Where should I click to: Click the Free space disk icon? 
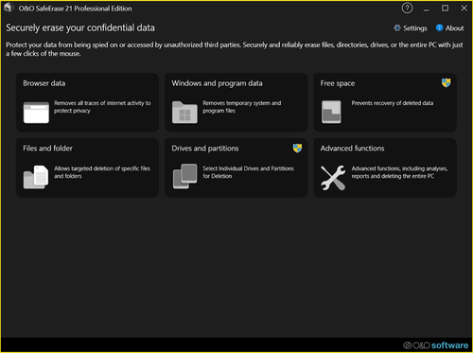331,112
